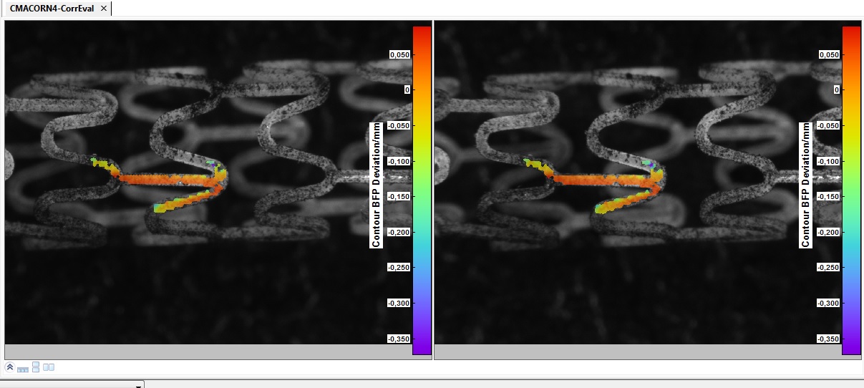Switch to three-pane strip layout icon

click(23, 369)
